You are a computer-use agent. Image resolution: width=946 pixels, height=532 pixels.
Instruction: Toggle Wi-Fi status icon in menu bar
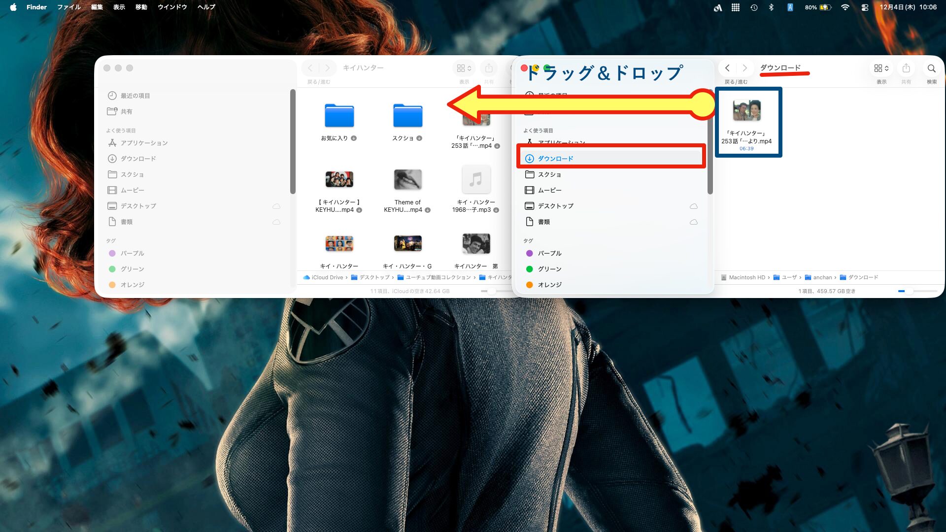(x=845, y=7)
